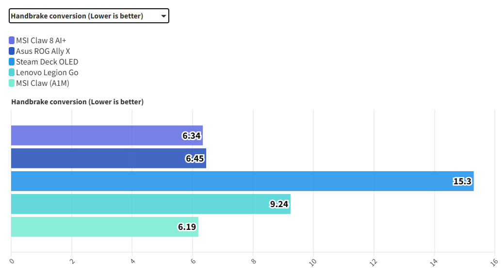The height and width of the screenshot is (275, 504).
Task: Click the 15.3 value label
Action: (462, 181)
